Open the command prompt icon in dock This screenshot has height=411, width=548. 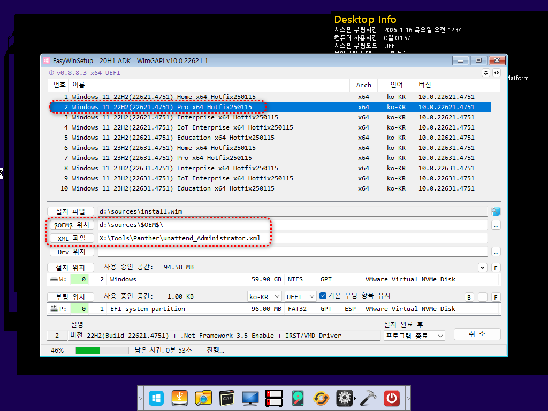point(227,398)
